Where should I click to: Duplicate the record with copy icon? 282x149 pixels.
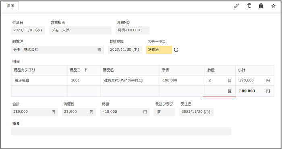coord(249,6)
